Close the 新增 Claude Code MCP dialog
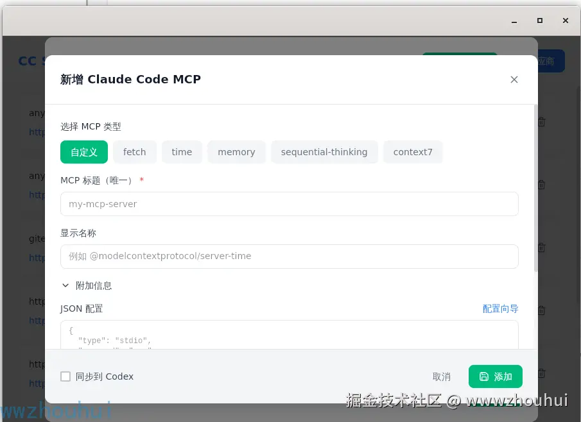This screenshot has width=581, height=422. coord(514,80)
